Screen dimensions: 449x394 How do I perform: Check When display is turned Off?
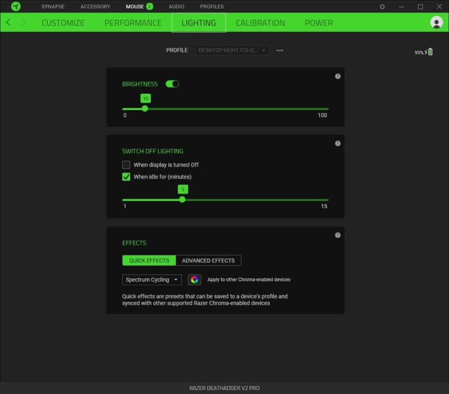(126, 165)
